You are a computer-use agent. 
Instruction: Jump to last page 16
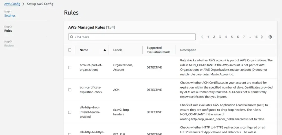point(256,37)
